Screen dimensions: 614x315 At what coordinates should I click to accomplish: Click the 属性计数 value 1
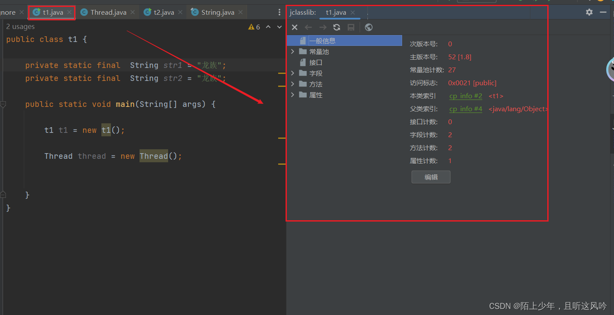coord(450,161)
